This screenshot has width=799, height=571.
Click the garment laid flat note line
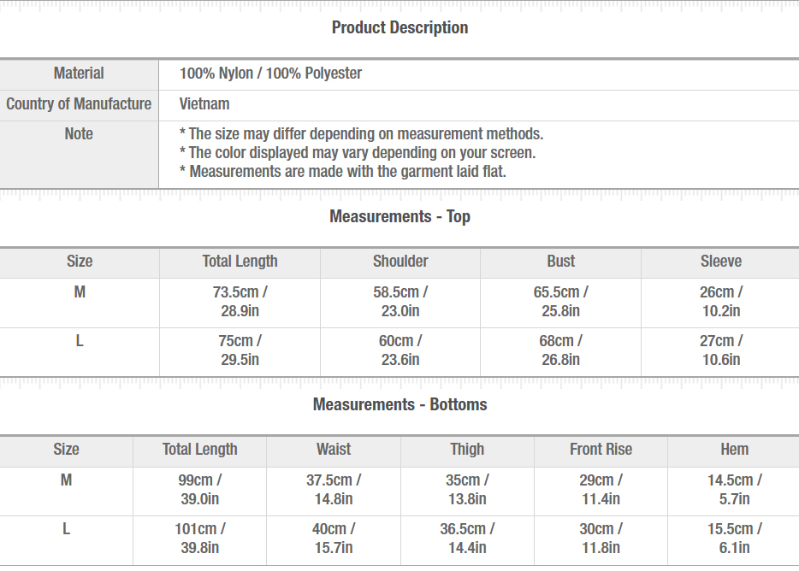point(343,172)
